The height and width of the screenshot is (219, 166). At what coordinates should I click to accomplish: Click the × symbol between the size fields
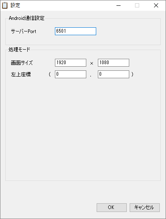coord(92,64)
